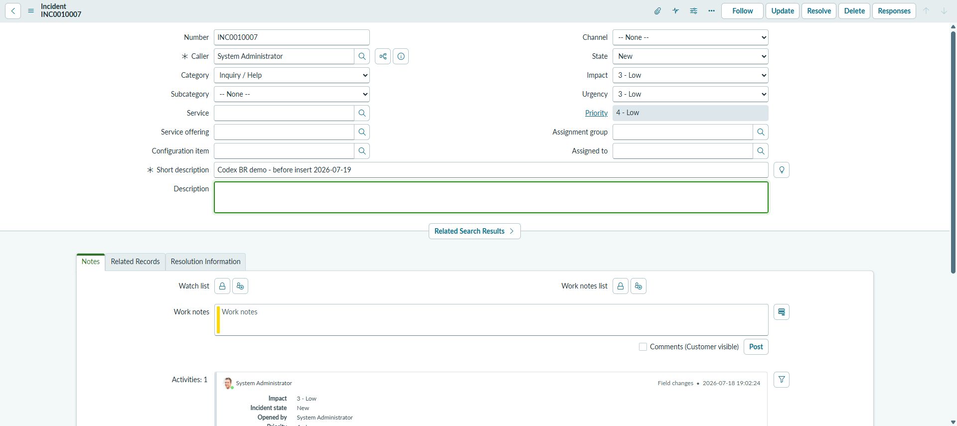Click into the Work notes text area

[x=491, y=320]
